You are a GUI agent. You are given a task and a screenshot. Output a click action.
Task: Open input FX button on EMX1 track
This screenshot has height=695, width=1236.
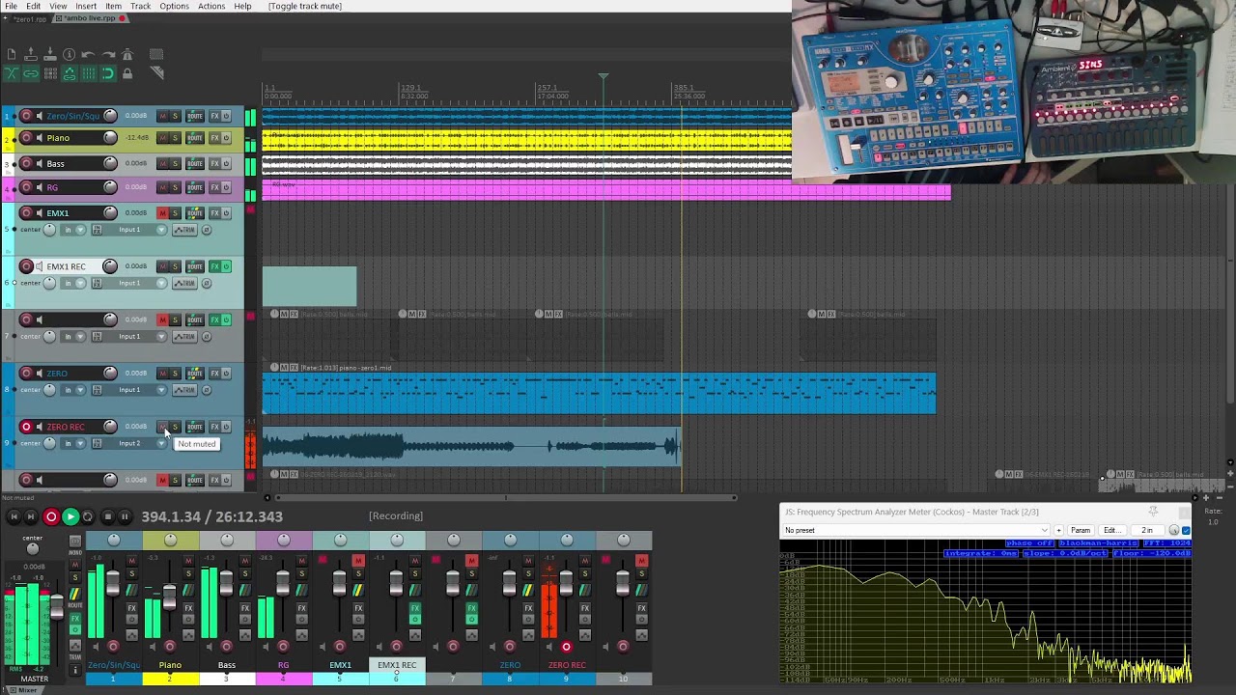96,230
